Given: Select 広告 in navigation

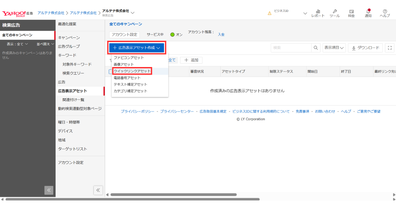Looking at the screenshot, I should click(x=62, y=82).
